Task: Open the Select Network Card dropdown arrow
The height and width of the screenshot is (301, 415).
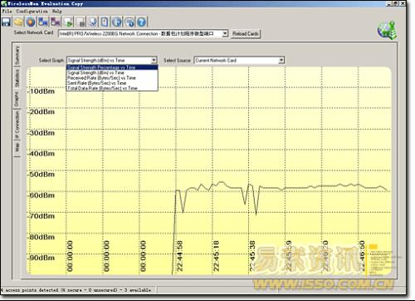Action: click(225, 34)
